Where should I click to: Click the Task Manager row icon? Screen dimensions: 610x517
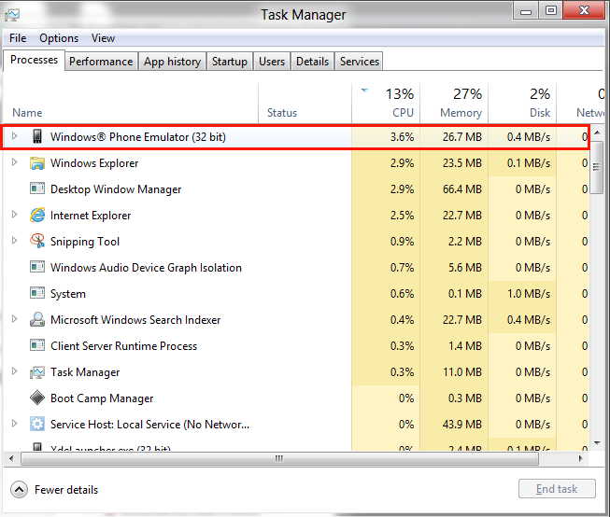37,372
